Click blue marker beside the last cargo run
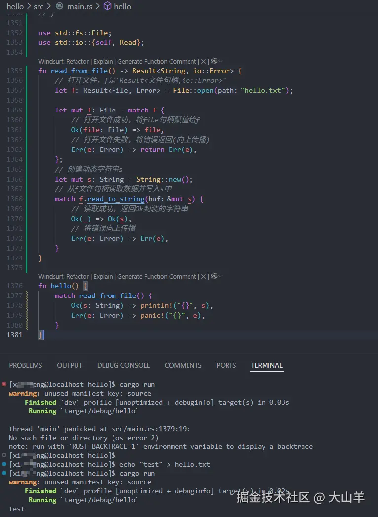The height and width of the screenshot is (517, 378). pyautogui.click(x=4, y=473)
